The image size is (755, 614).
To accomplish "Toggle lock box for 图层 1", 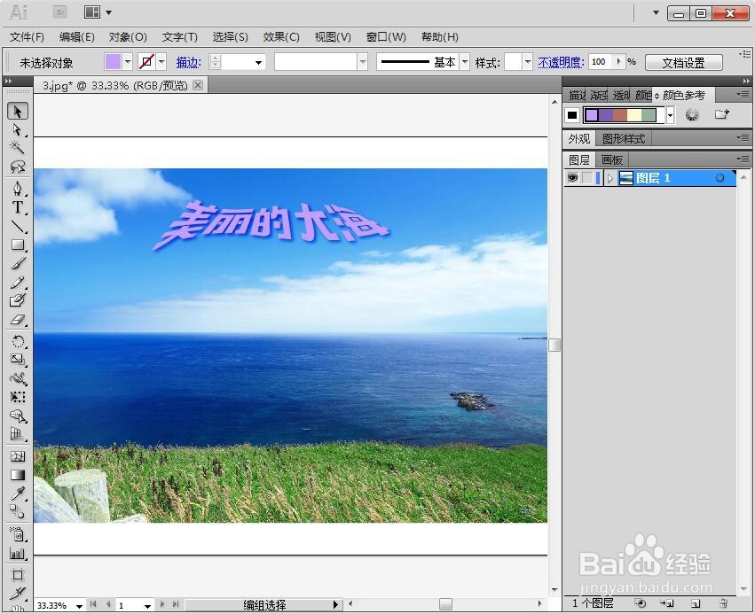I will (587, 178).
